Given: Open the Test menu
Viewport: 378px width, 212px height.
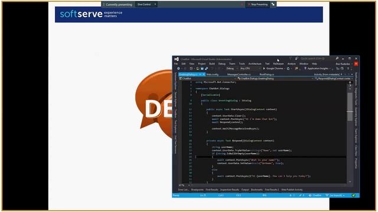Looking at the screenshot, I should 267,64.
